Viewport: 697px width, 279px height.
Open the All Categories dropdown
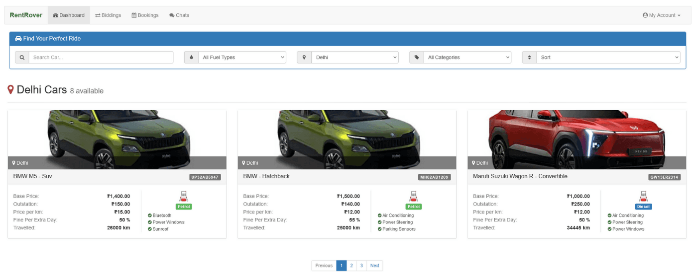click(467, 57)
